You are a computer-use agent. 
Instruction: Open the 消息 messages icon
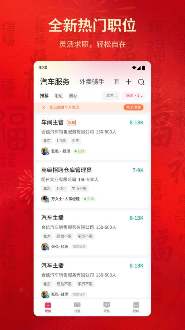pos(107,305)
